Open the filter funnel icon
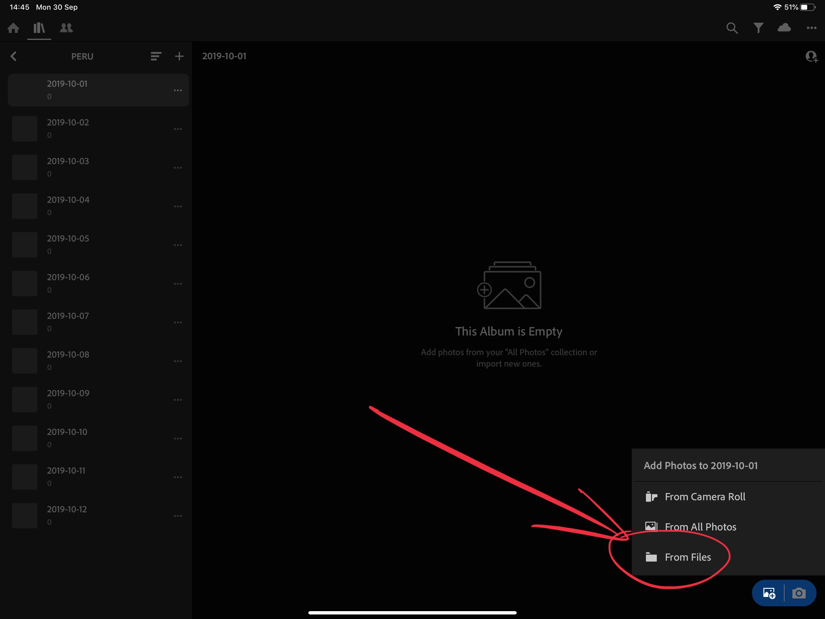Viewport: 825px width, 619px height. pos(758,28)
